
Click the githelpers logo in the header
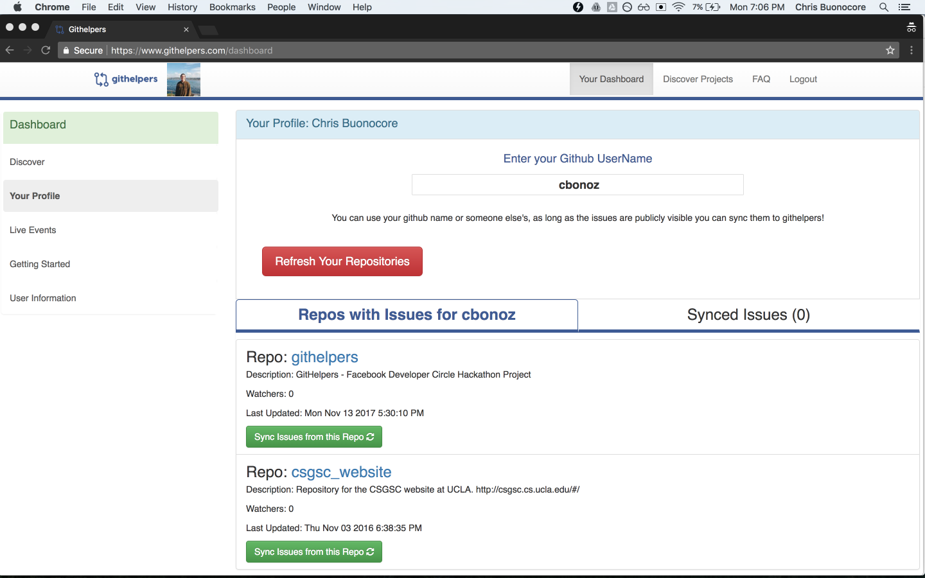126,79
